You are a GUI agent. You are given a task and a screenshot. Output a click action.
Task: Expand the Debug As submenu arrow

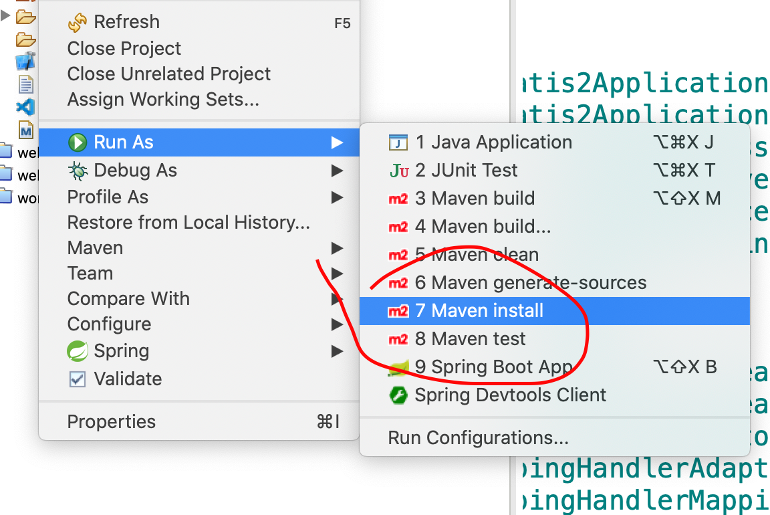pyautogui.click(x=337, y=171)
